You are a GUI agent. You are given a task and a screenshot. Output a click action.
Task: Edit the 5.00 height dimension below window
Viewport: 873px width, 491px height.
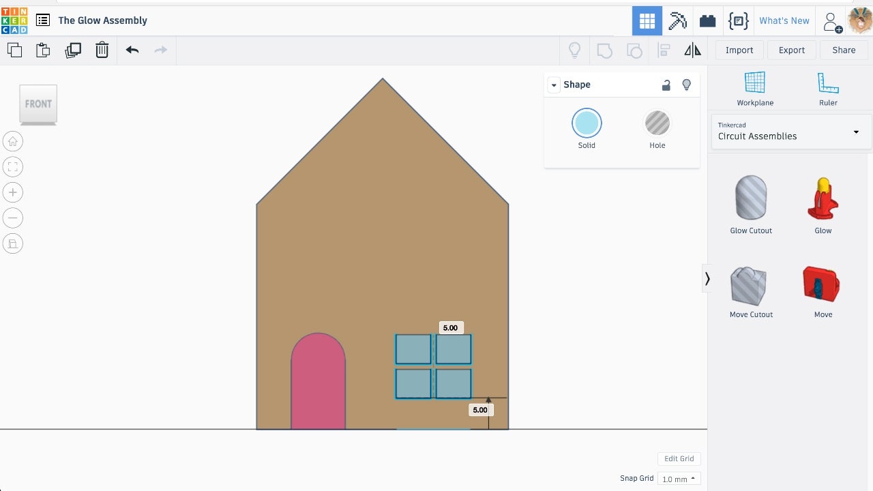(x=480, y=410)
